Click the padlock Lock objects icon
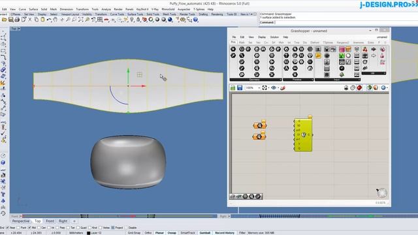This screenshot has height=235, width=418. (x=138, y=20)
